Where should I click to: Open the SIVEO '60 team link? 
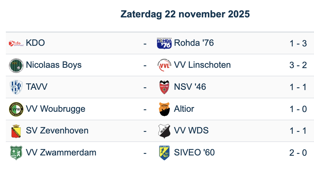pyautogui.click(x=194, y=152)
